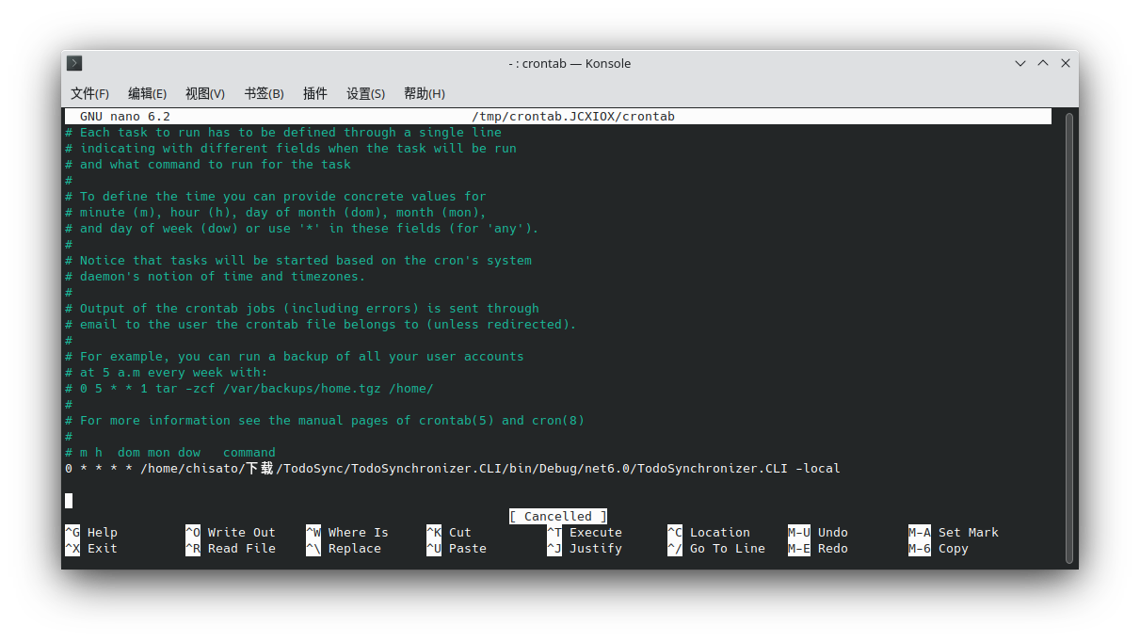
Task: Open the 编辑(E) menu
Action: 147,93
